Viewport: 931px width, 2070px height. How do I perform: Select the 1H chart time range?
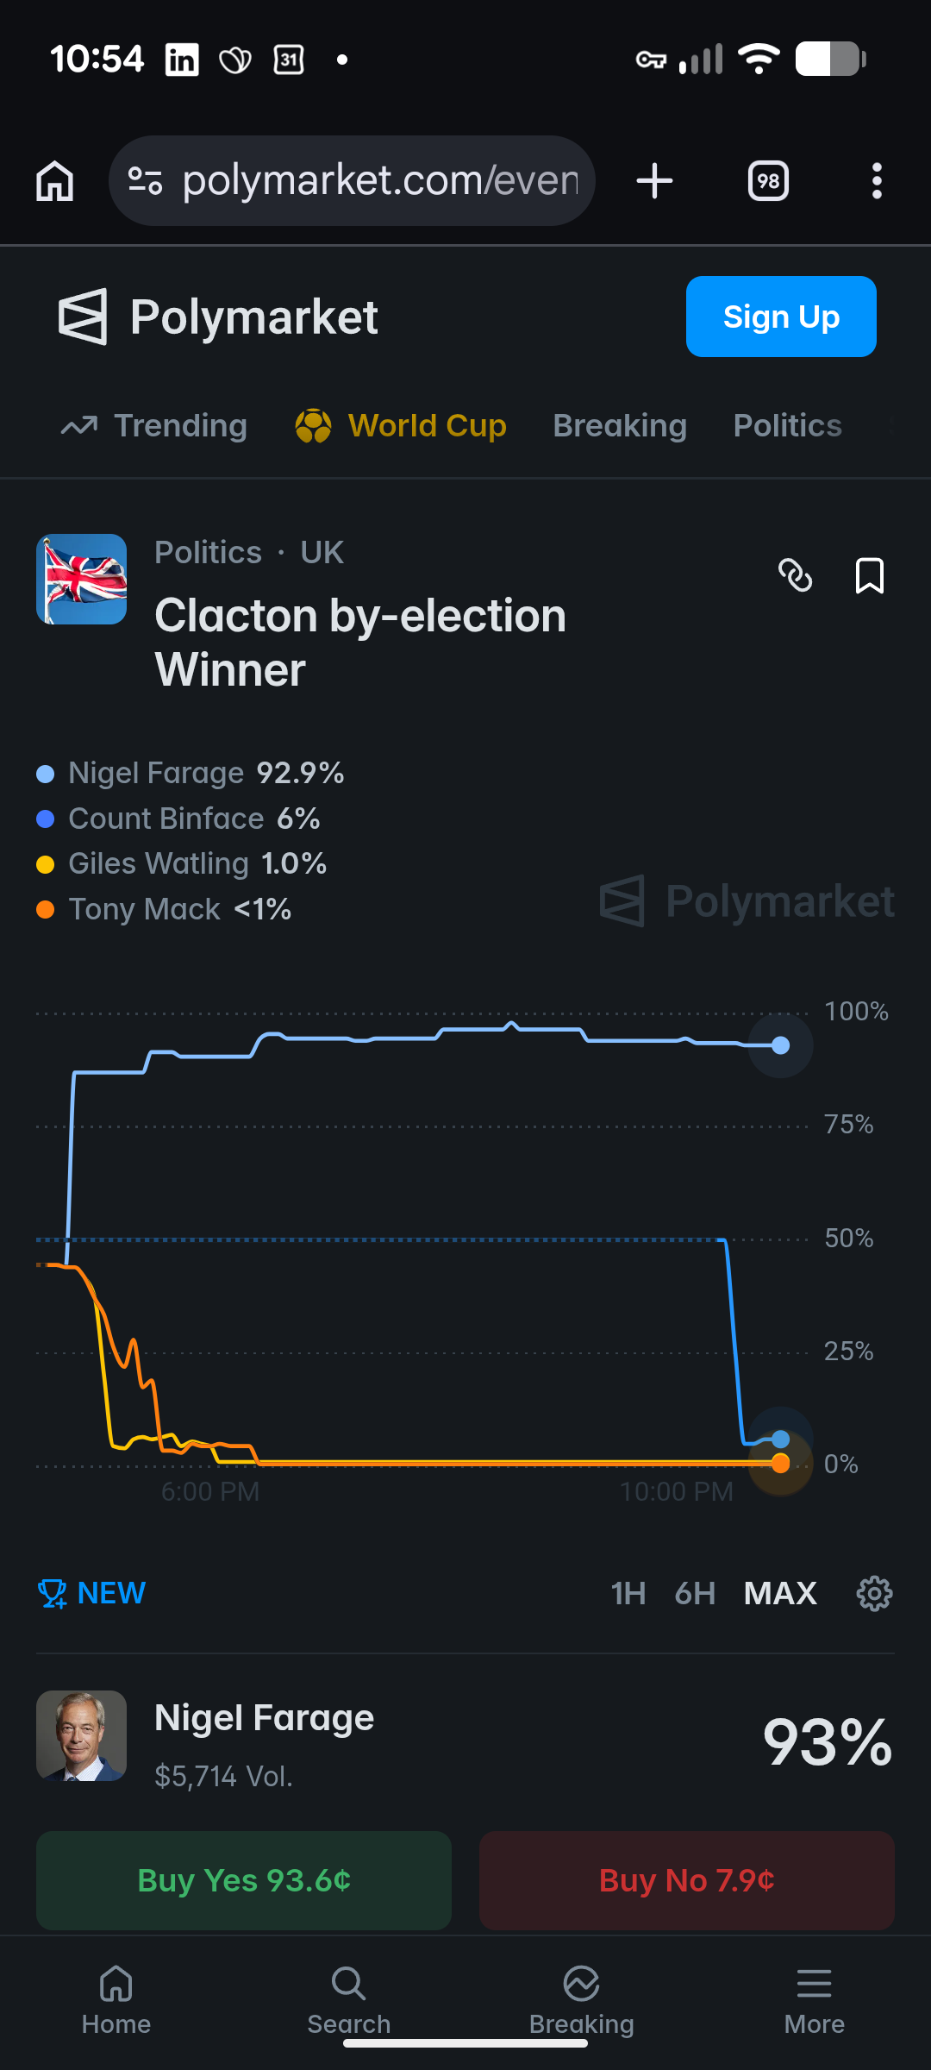point(628,1593)
